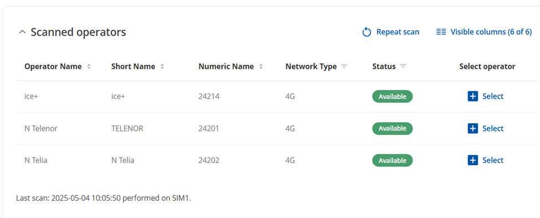The height and width of the screenshot is (218, 540).
Task: Click numeric name 24202
Action: [x=209, y=160]
